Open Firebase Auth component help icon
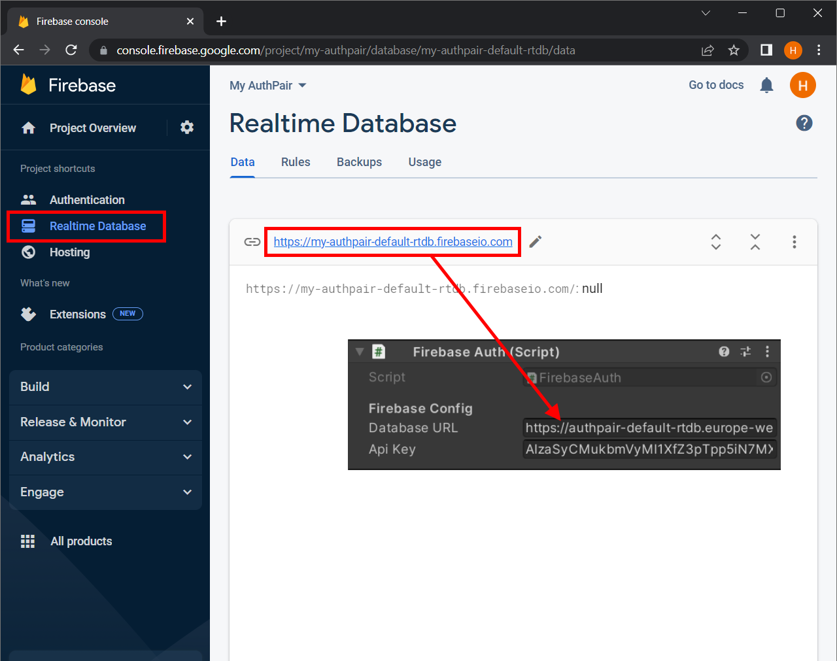This screenshot has width=837, height=661. 724,352
